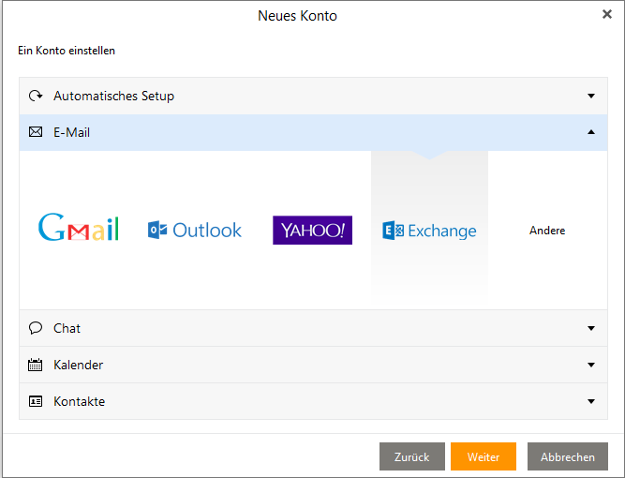Open the Automatisches Setup section header

pyautogui.click(x=113, y=96)
